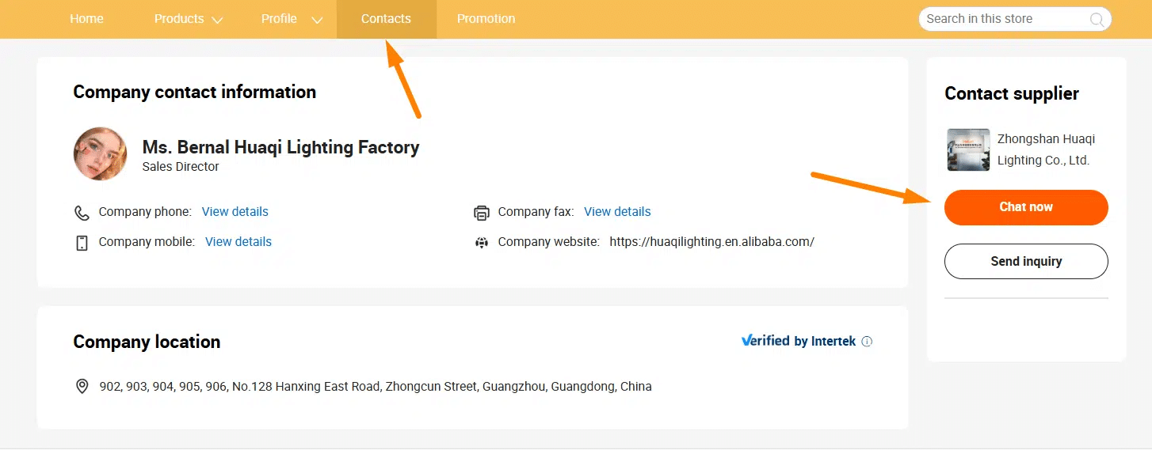The image size is (1152, 450).
Task: Click the company fax printer icon
Action: click(x=481, y=213)
